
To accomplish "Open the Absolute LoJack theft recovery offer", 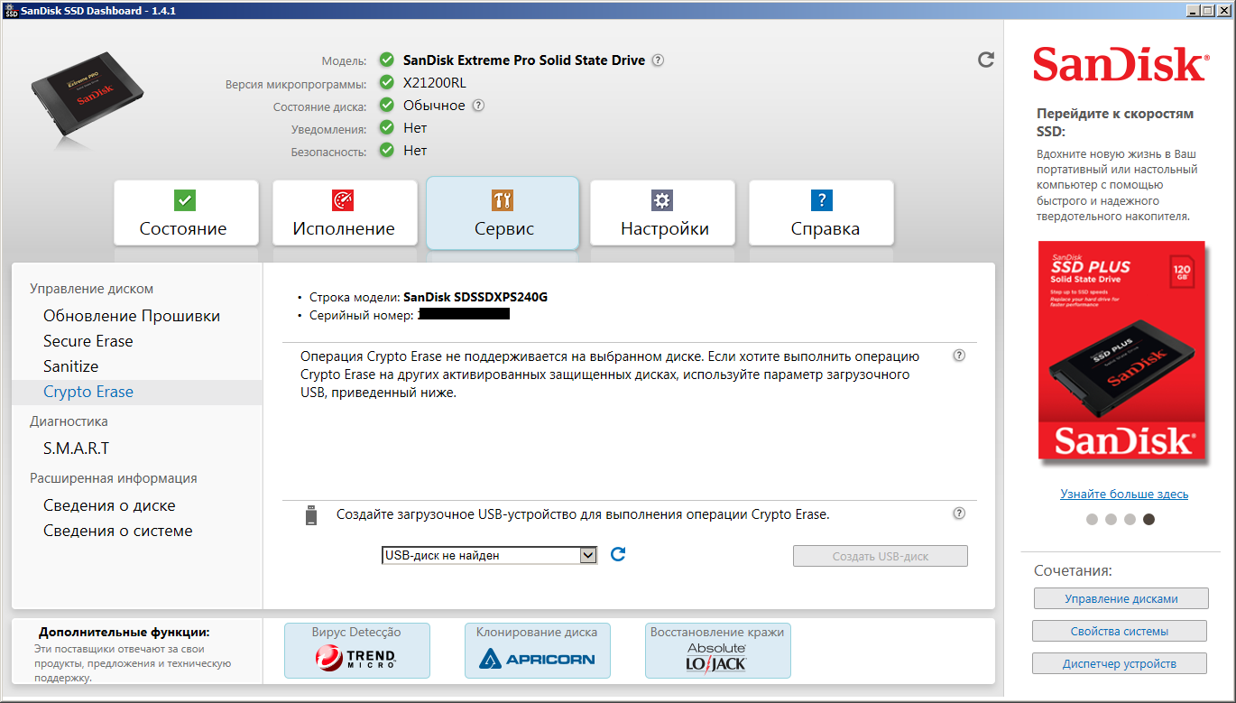I will (x=717, y=650).
